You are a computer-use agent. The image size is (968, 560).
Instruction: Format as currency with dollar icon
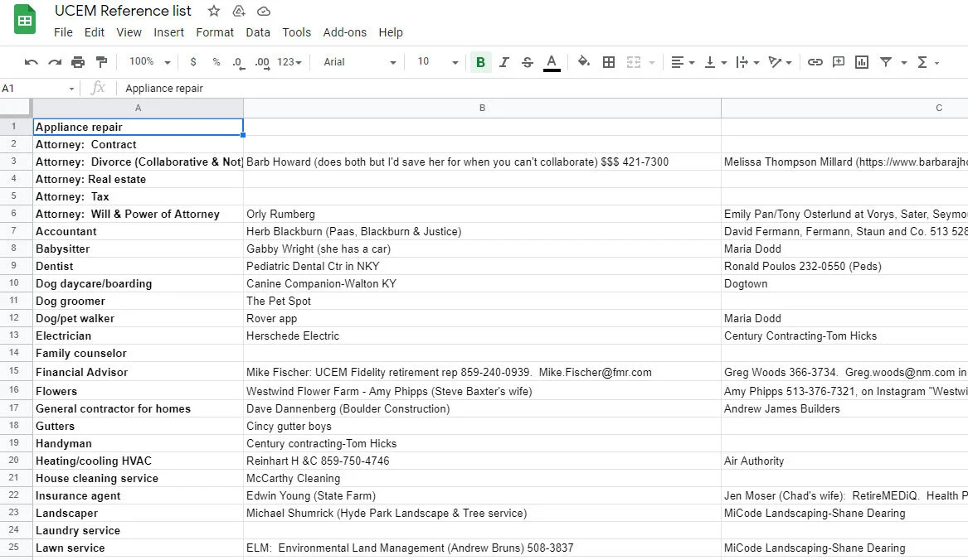[x=193, y=61]
